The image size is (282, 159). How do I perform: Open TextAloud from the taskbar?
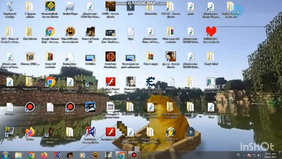click(x=57, y=155)
